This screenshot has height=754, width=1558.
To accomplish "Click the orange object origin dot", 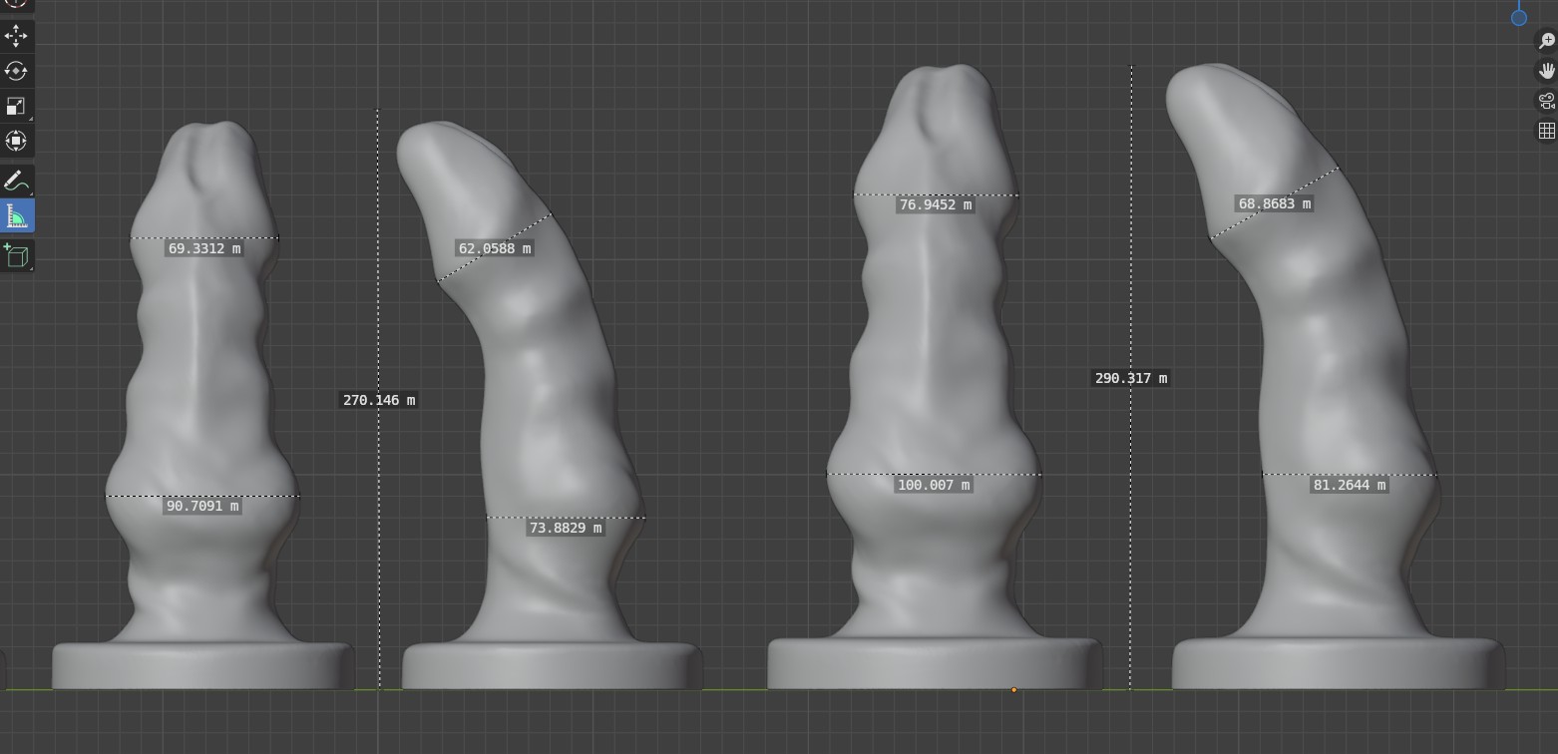I will click(x=1014, y=690).
